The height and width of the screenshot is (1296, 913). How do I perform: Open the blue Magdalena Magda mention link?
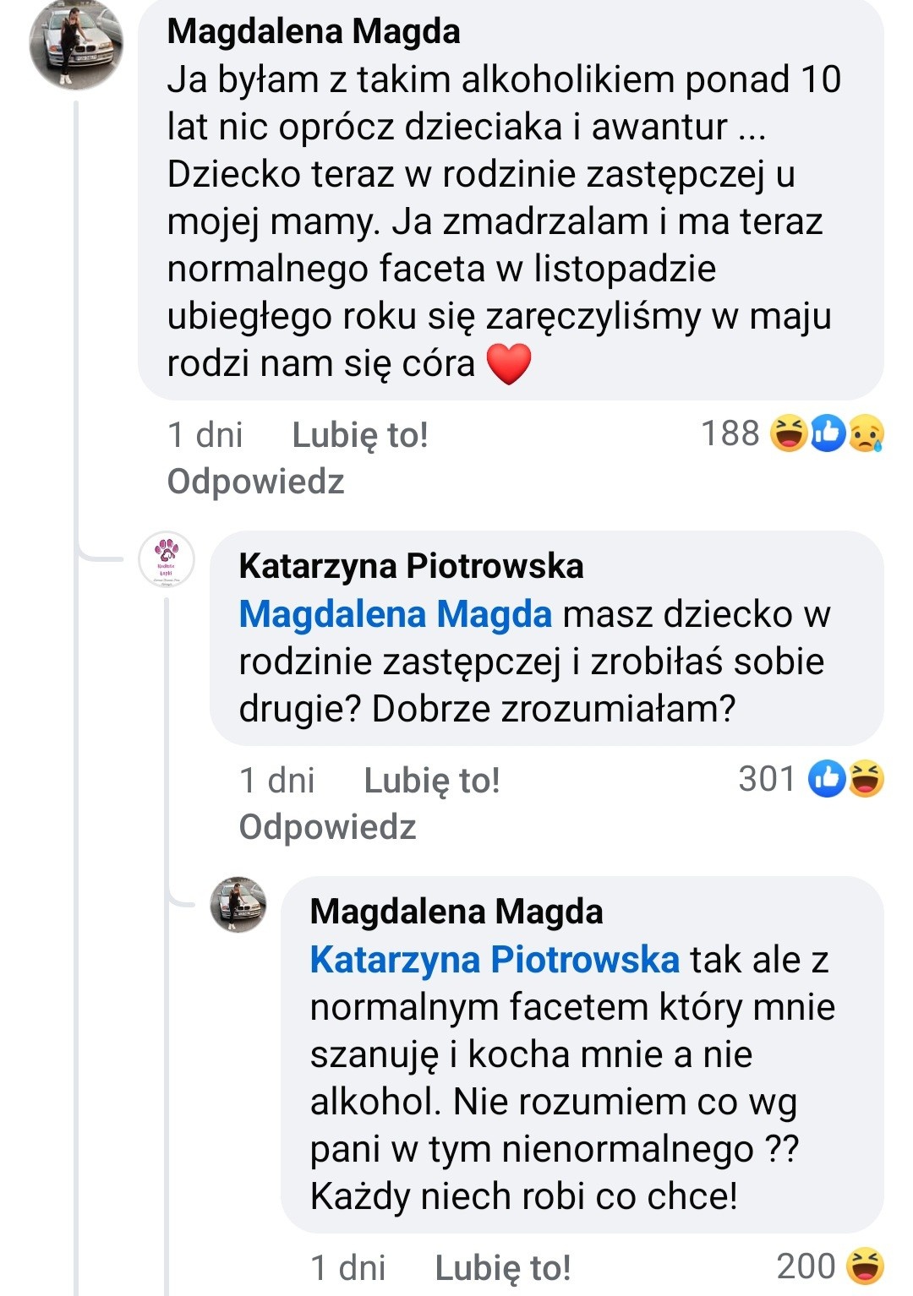tap(395, 614)
